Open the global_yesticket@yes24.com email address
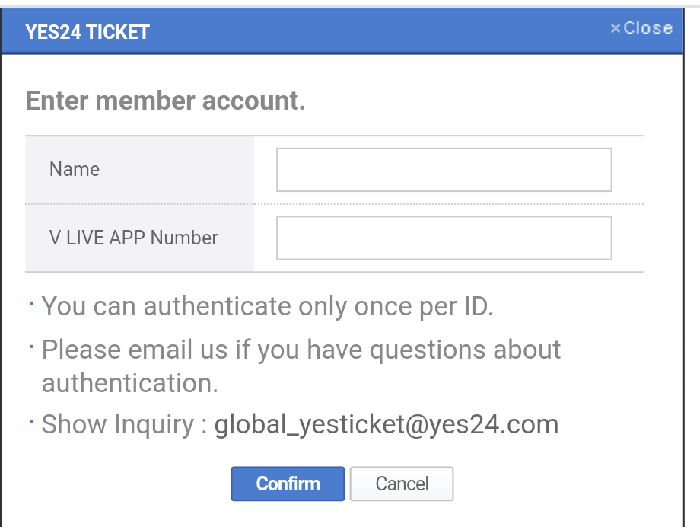The image size is (700, 527). tap(386, 424)
